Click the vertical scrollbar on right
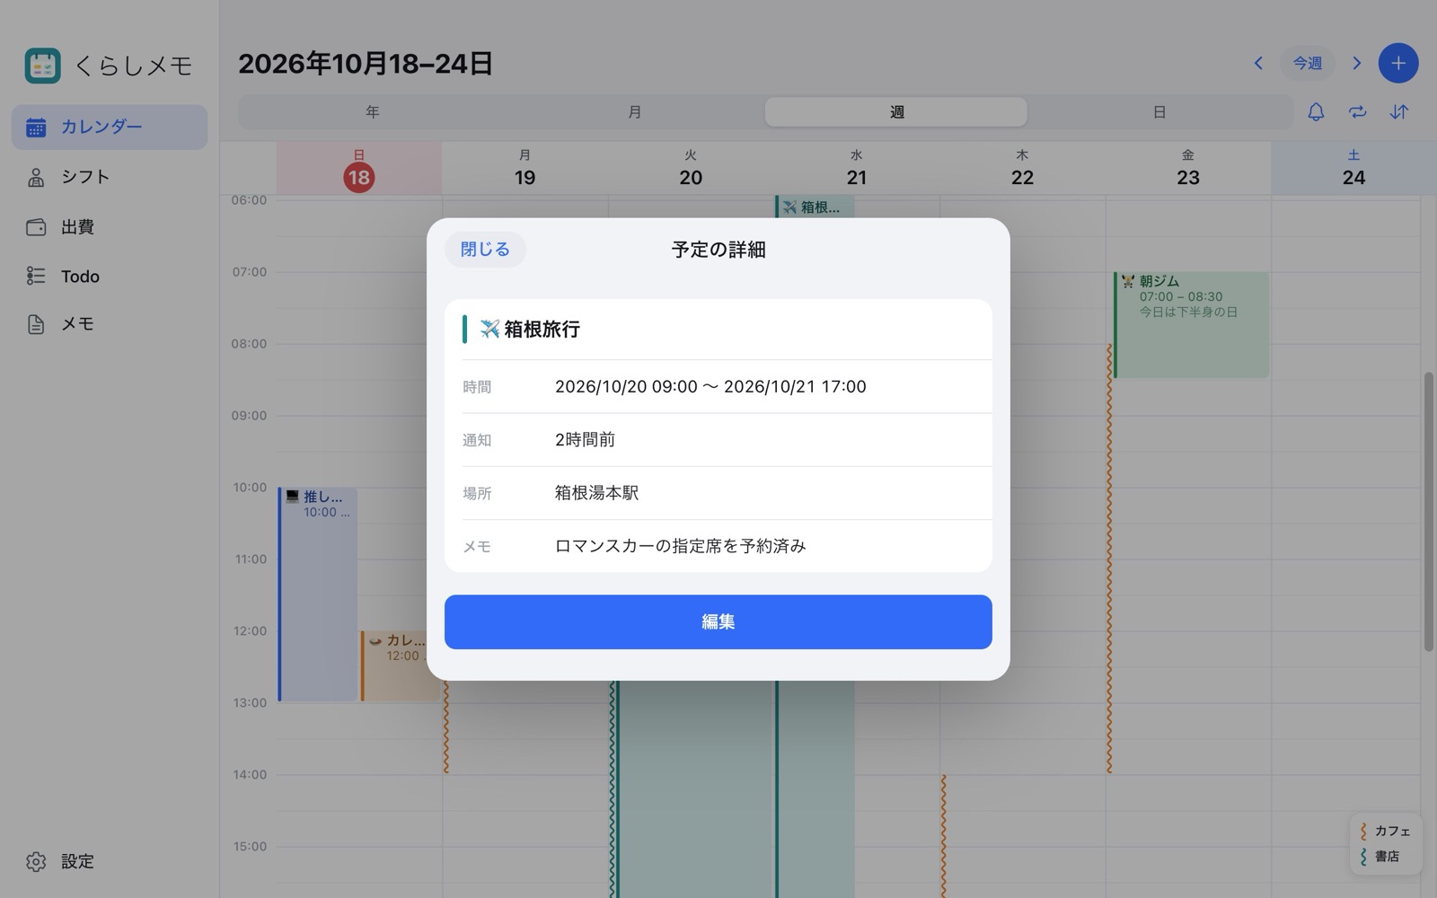 [1428, 512]
